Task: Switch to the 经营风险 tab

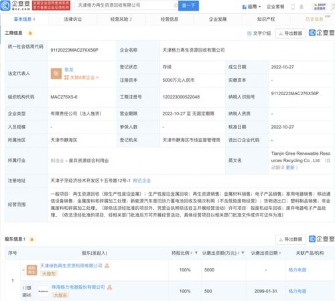Action: (x=121, y=19)
